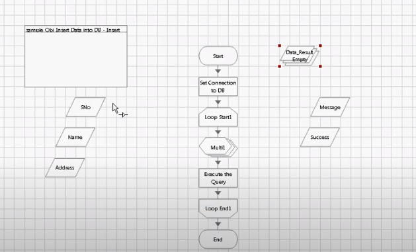The image size is (416, 252).
Task: Select the Loop End1 stage
Action: pos(218,208)
